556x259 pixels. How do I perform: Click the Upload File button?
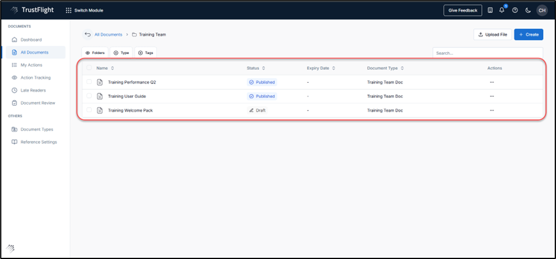(492, 35)
